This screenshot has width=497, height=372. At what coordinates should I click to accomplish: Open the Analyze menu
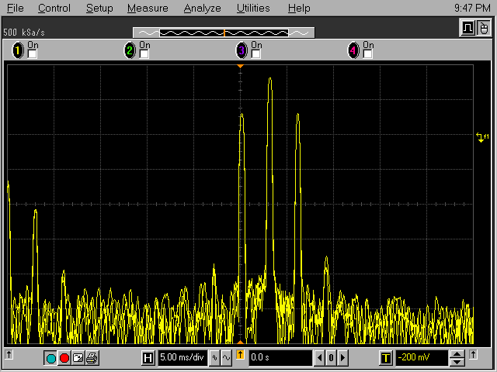(x=202, y=9)
